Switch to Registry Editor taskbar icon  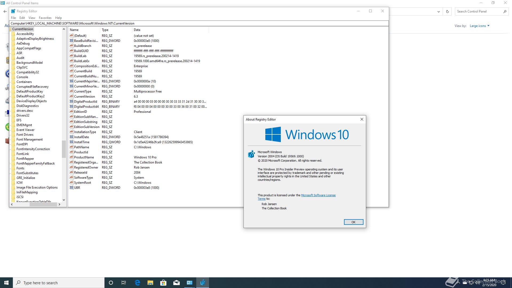[203, 283]
